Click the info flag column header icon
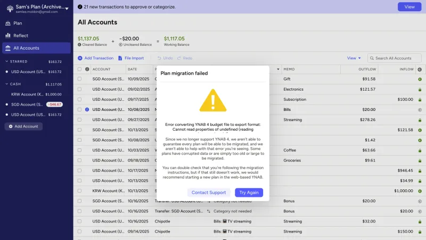This screenshot has width=426, height=240. (x=87, y=69)
